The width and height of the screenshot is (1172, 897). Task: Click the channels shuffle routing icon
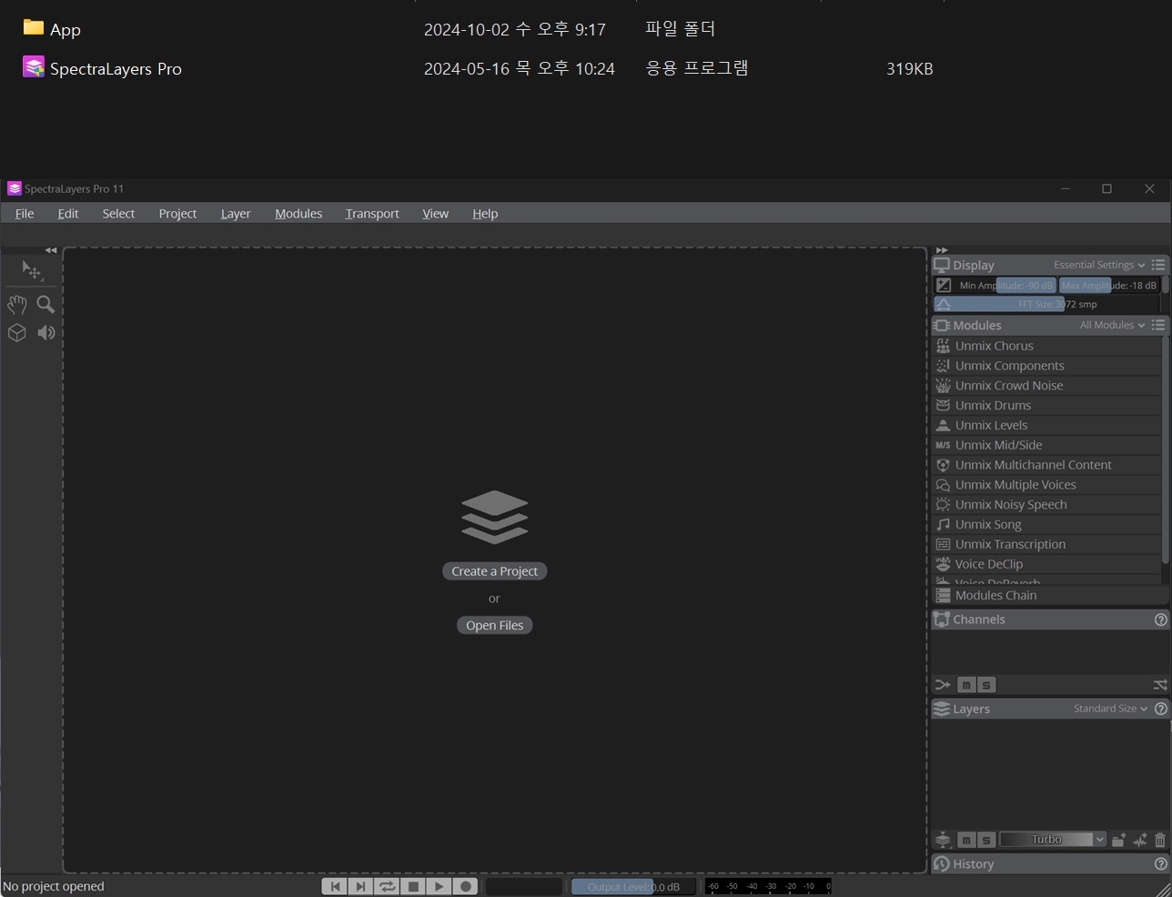pos(1160,685)
